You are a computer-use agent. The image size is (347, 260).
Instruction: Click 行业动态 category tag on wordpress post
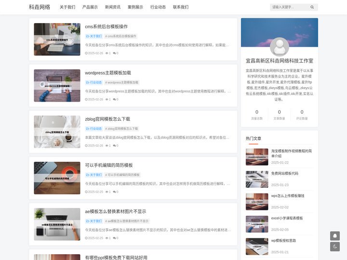[x=94, y=82]
